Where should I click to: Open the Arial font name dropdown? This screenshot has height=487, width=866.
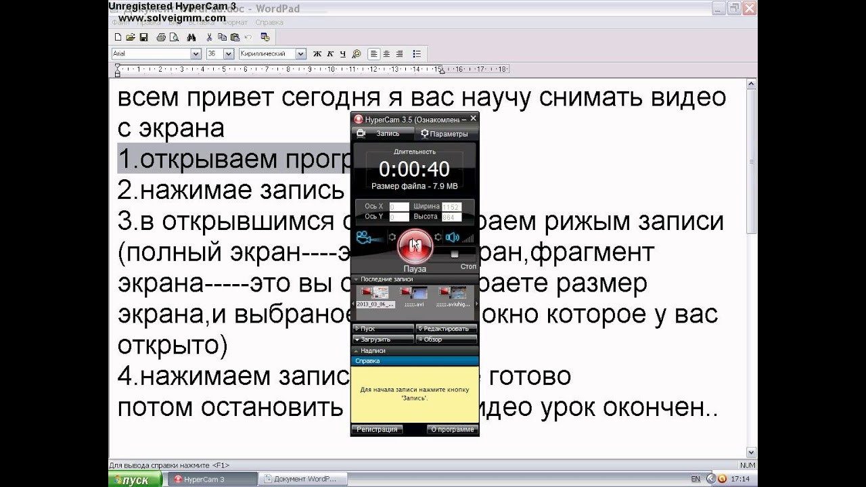tap(196, 53)
